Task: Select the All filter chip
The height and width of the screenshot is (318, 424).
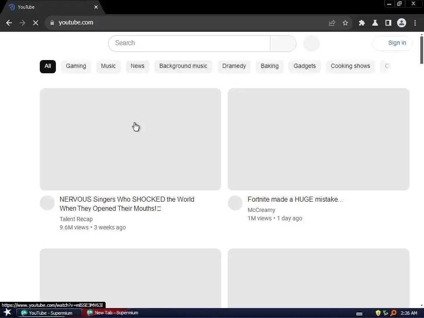Action: 48,67
